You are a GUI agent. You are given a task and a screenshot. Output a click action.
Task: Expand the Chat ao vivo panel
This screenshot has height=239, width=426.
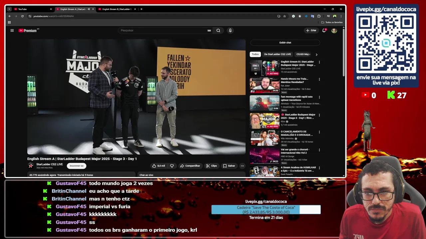pos(191,175)
